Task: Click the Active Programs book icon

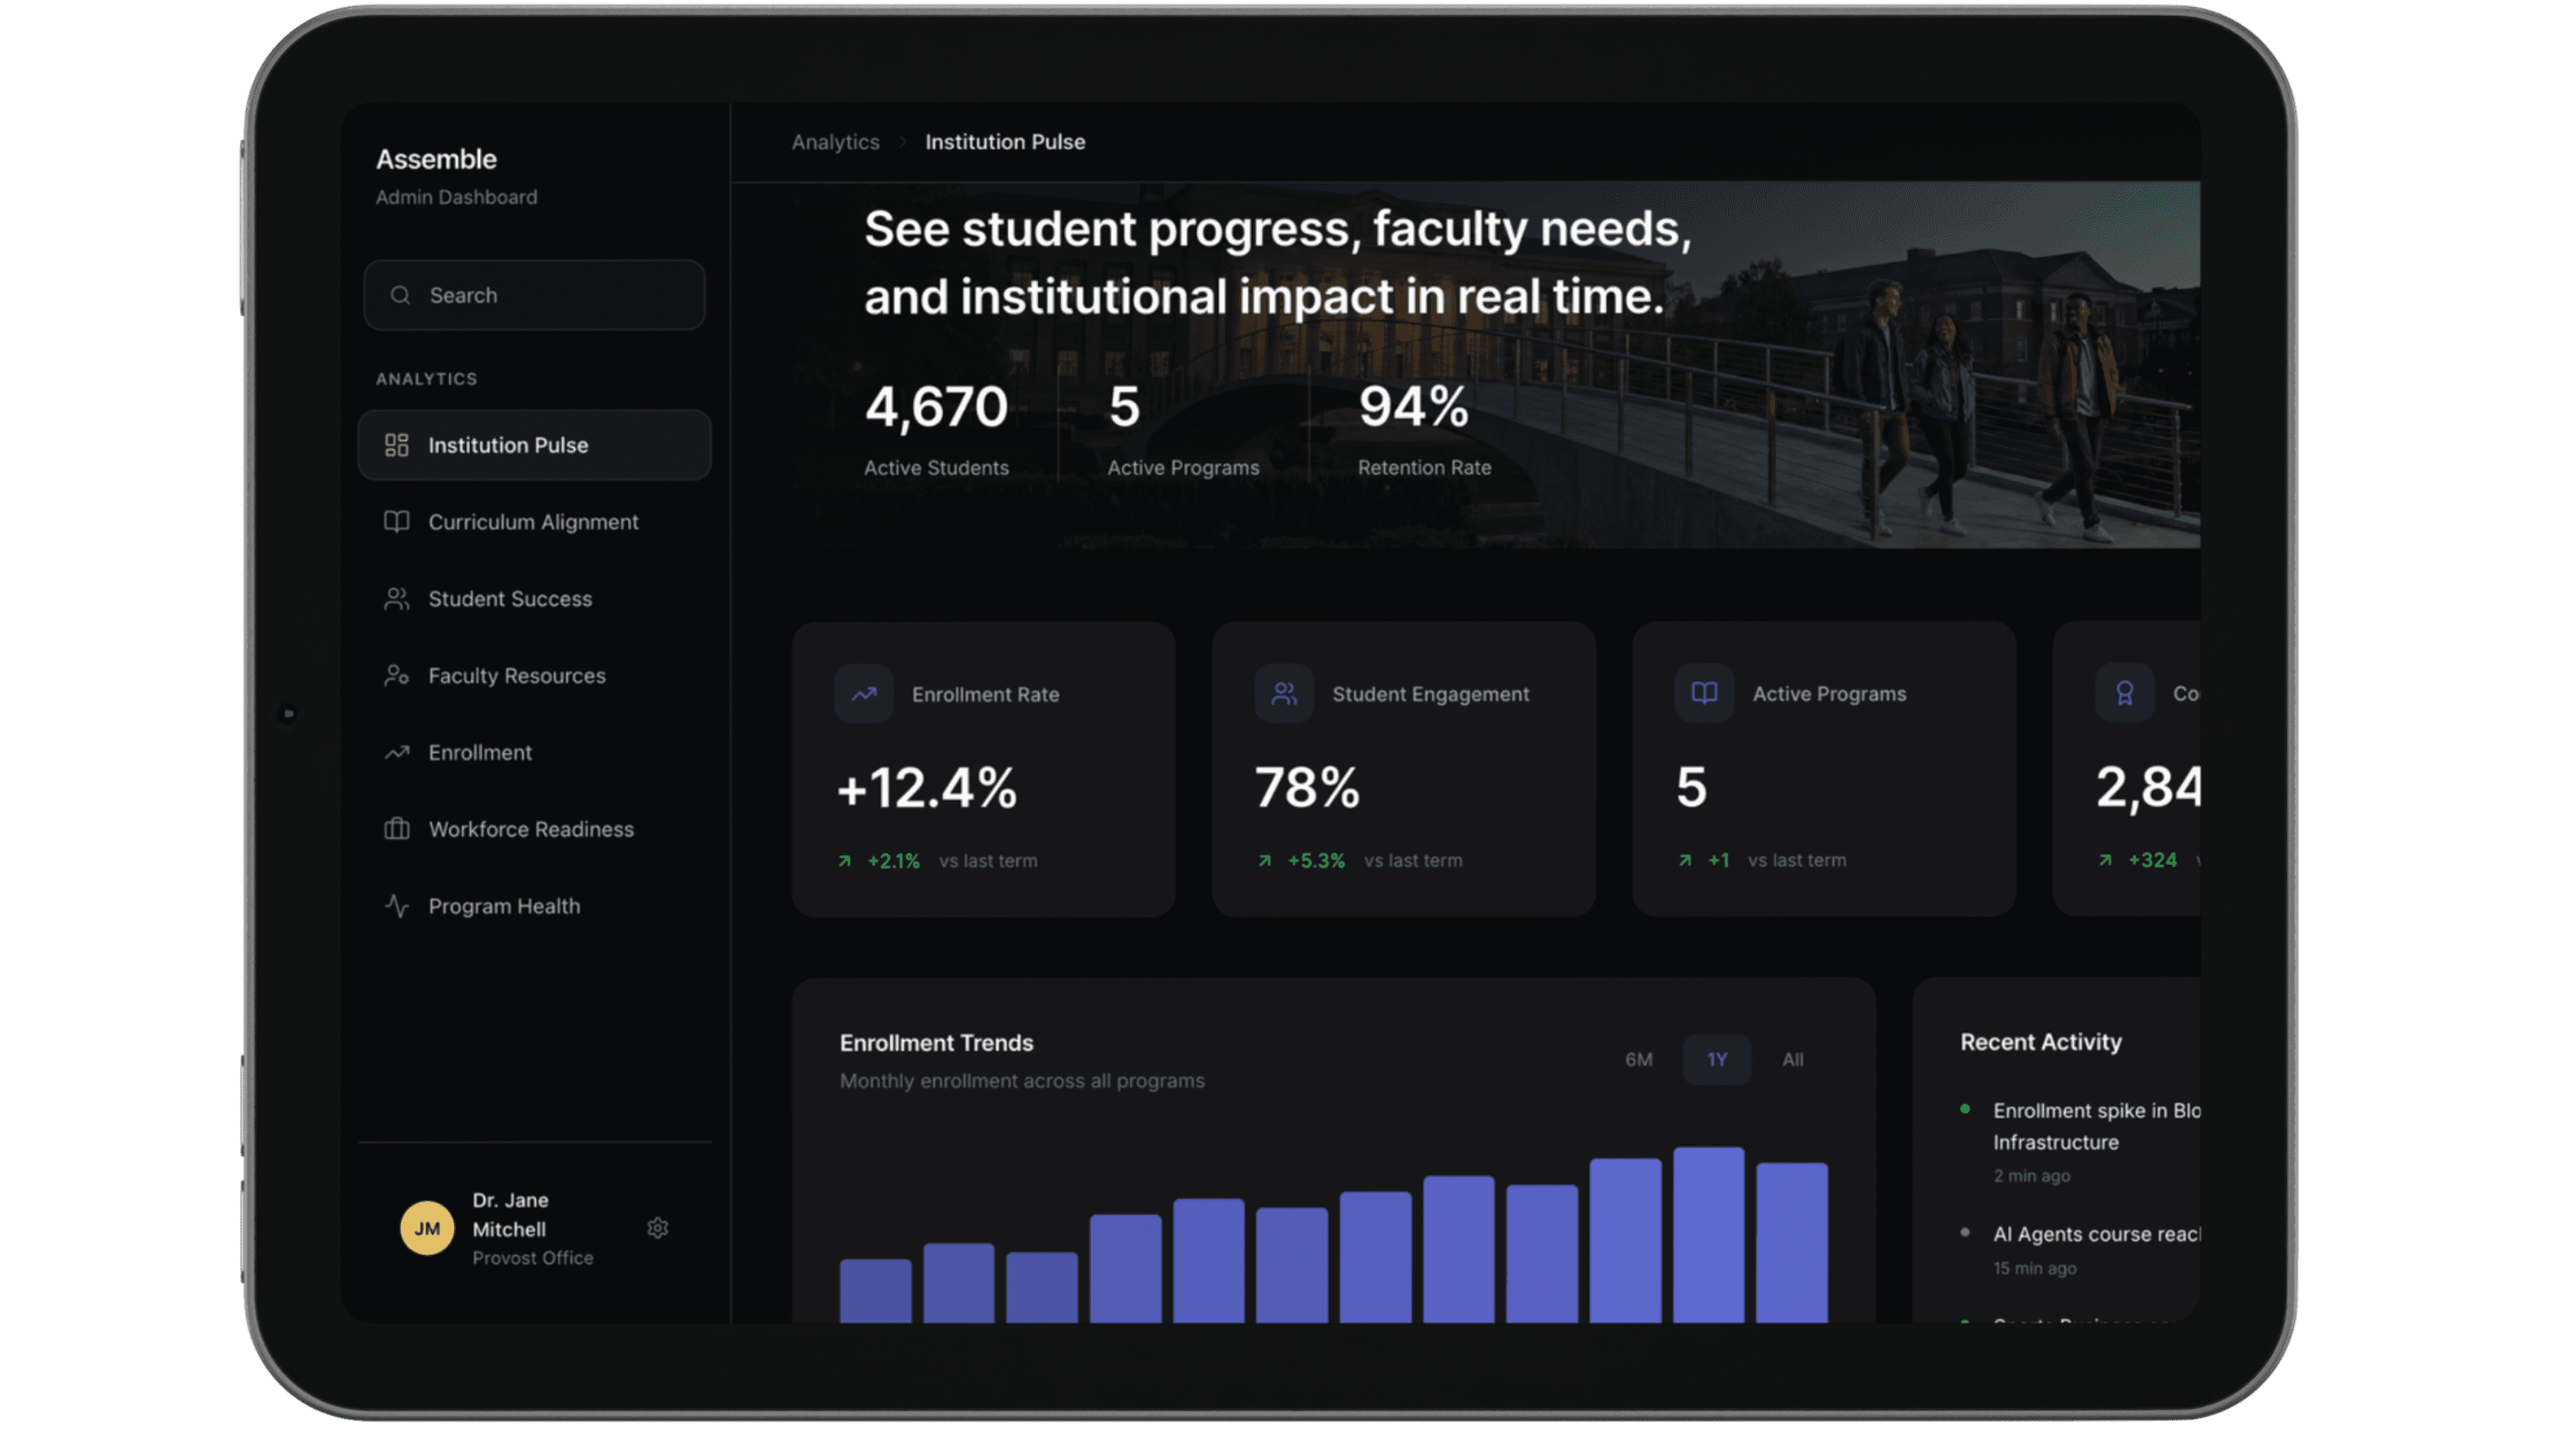Action: coord(1704,693)
